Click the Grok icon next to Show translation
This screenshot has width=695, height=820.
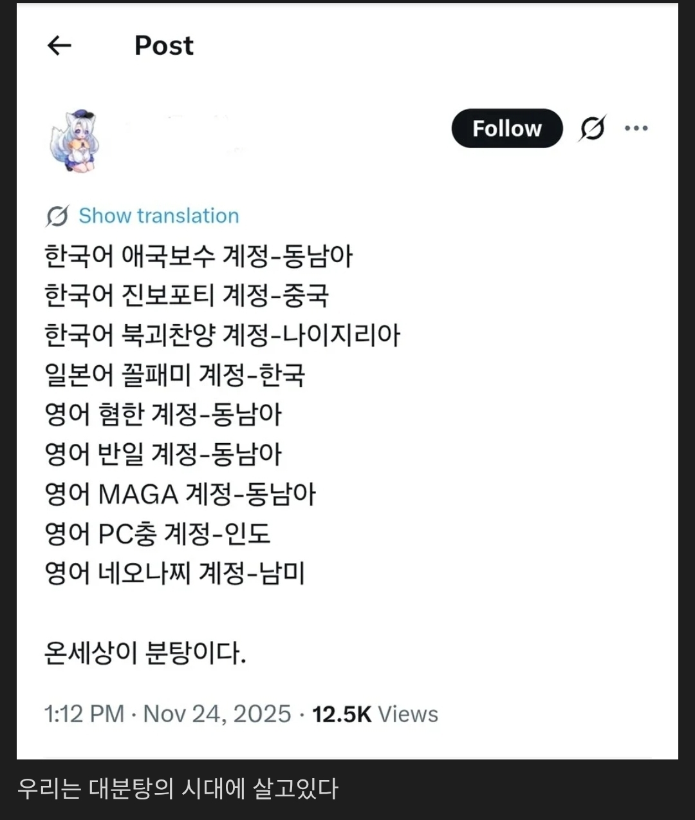click(57, 216)
